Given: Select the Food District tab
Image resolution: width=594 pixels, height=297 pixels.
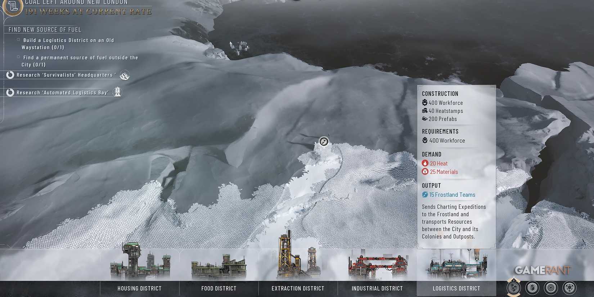Looking at the screenshot, I should 219,288.
